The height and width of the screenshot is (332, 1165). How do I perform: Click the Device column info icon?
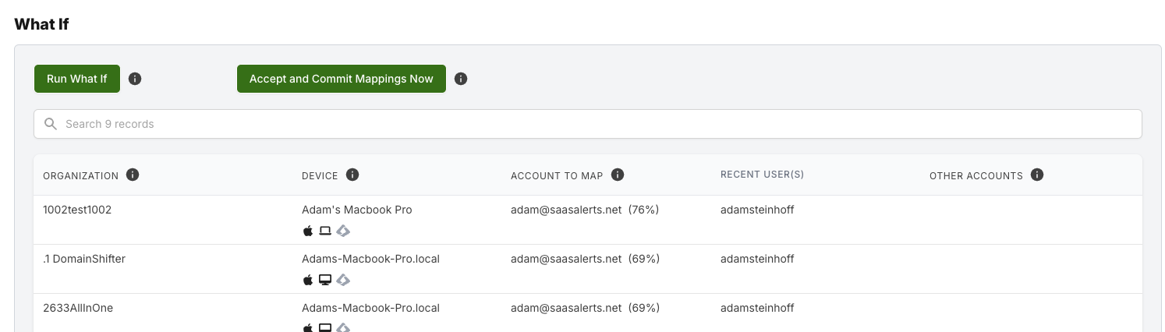click(352, 175)
